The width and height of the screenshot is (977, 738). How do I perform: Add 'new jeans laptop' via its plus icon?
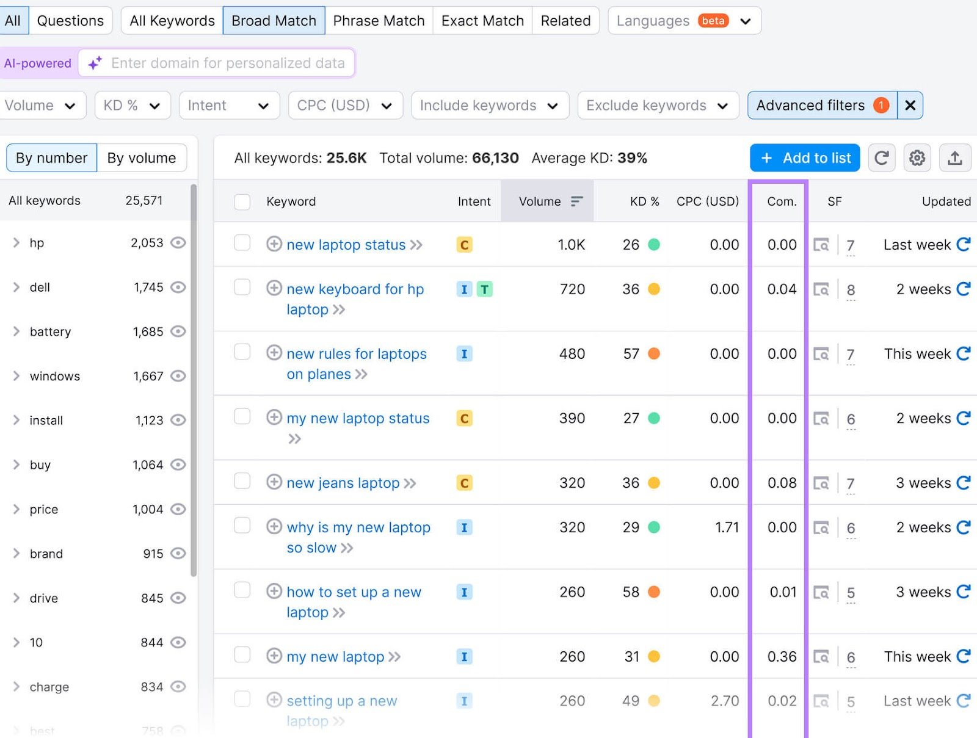(274, 482)
